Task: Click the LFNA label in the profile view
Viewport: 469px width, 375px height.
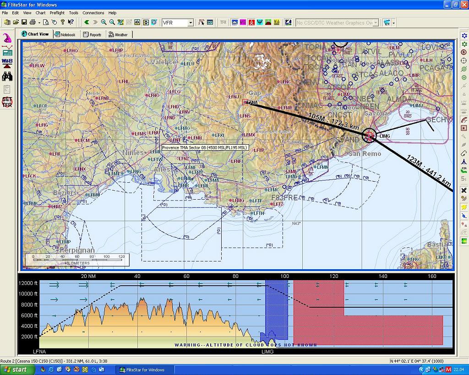Action: point(39,352)
